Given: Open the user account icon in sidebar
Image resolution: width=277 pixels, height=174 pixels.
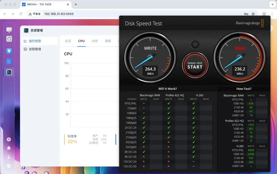Looking at the screenshot, I should 9,157.
